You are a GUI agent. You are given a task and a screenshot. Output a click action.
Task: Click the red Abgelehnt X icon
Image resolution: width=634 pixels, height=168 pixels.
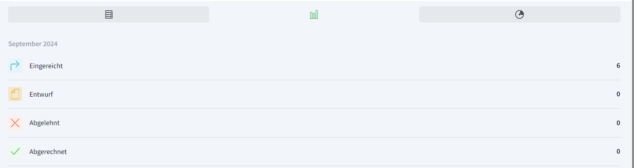click(x=15, y=123)
